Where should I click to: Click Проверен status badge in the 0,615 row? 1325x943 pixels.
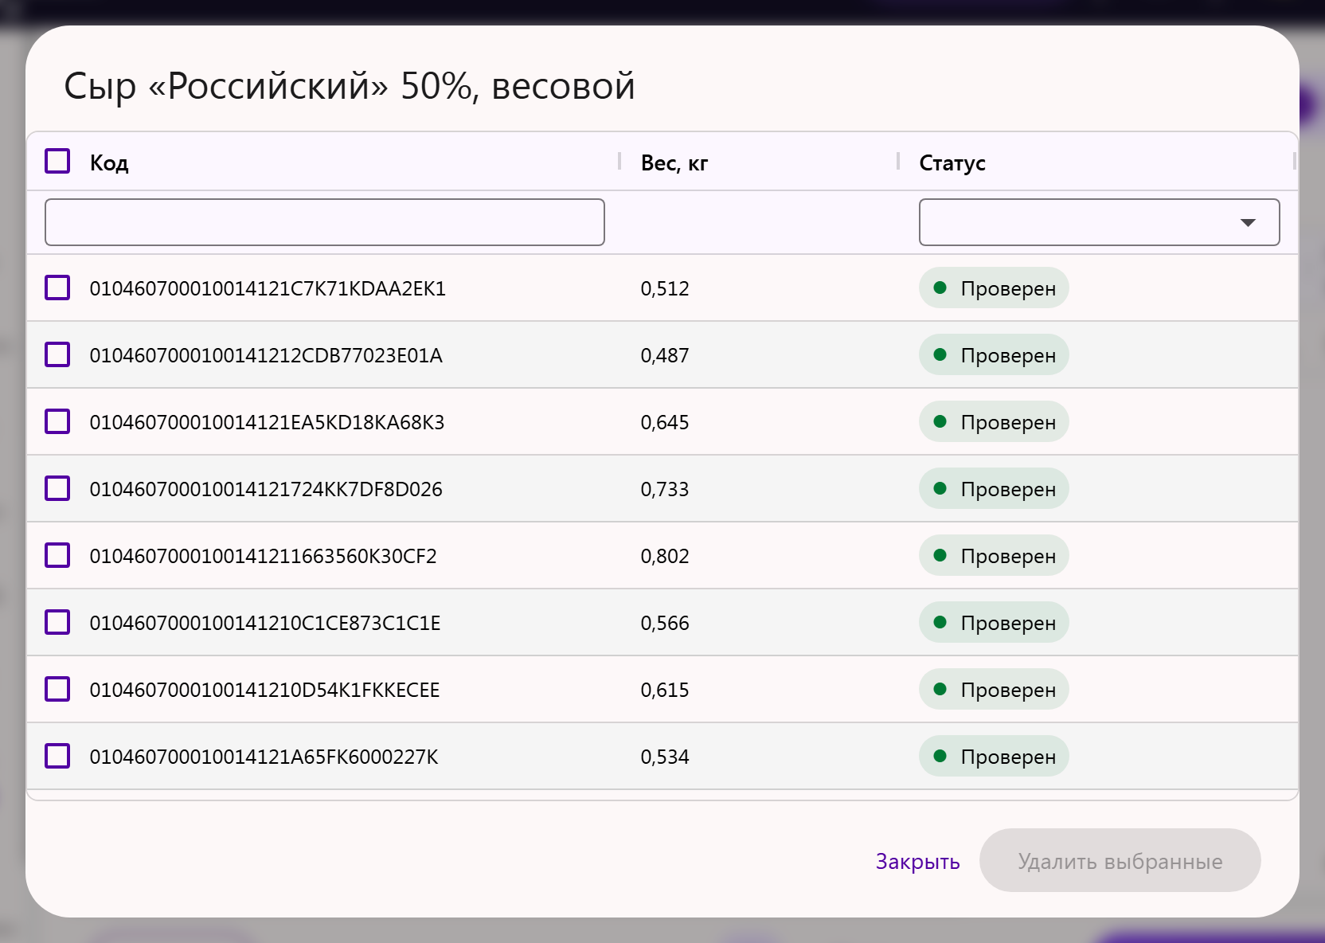[994, 689]
